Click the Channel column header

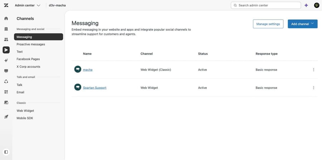(x=147, y=54)
